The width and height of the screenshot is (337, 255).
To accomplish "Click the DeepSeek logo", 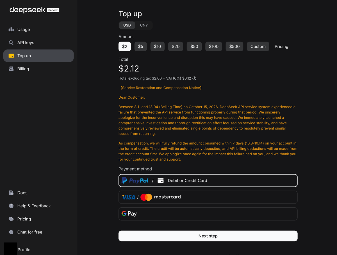I will coord(28,10).
